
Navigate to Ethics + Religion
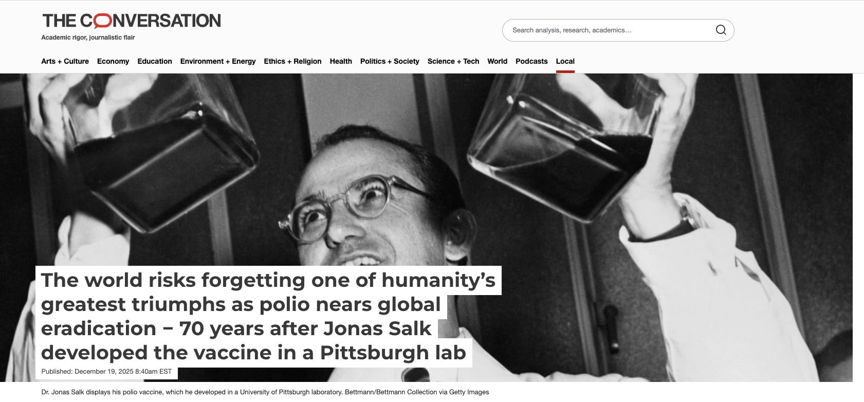coord(292,61)
